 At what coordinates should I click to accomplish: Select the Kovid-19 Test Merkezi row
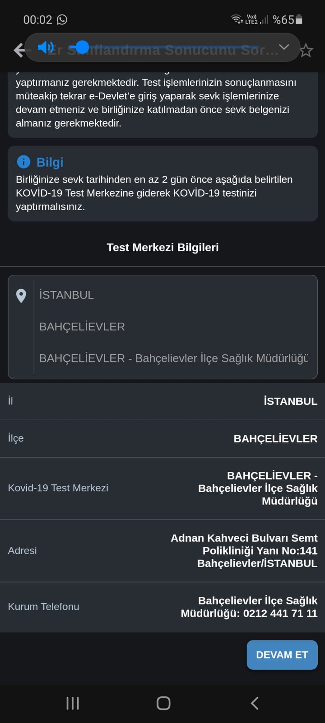click(162, 488)
